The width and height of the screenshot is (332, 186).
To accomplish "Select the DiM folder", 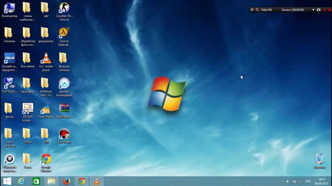I will coord(46,136).
